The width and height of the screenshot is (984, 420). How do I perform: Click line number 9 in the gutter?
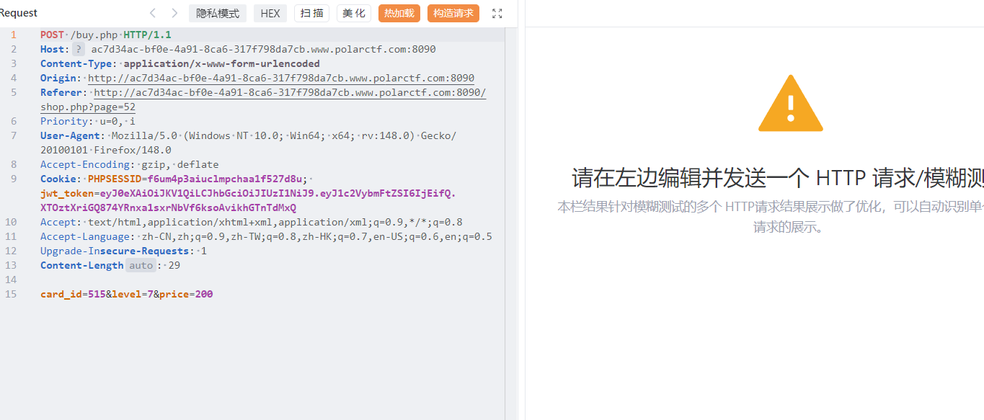coord(14,179)
